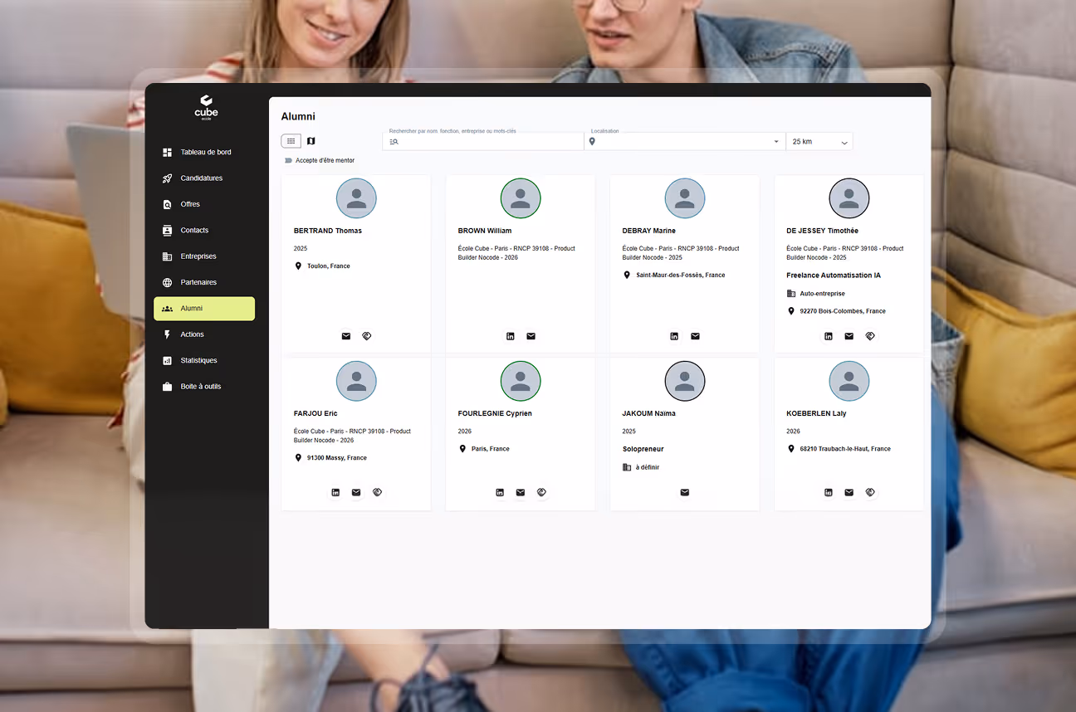Open the FARJOU Eric name link

click(x=315, y=413)
